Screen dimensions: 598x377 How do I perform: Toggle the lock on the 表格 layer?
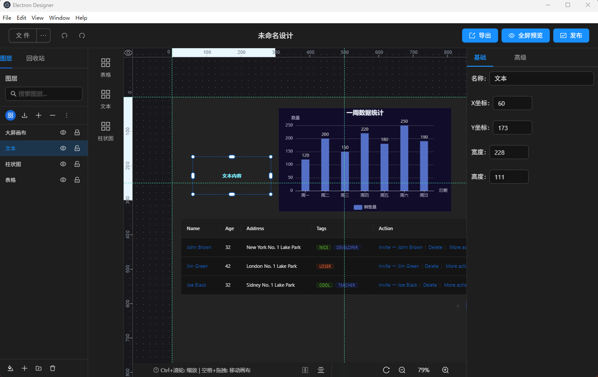pyautogui.click(x=77, y=180)
